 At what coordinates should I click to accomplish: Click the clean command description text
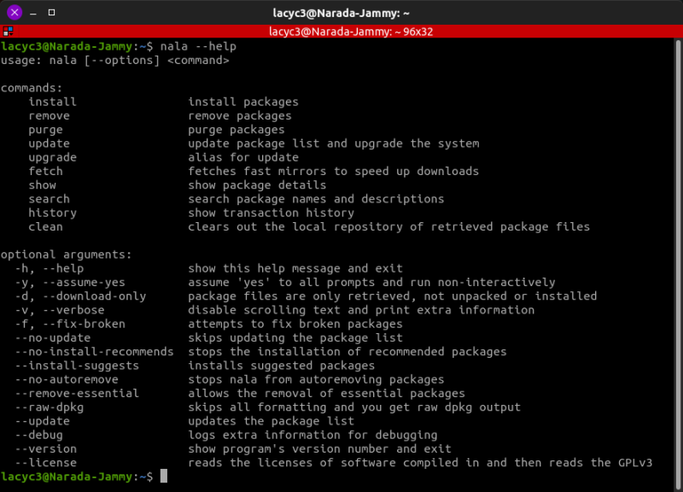(389, 227)
